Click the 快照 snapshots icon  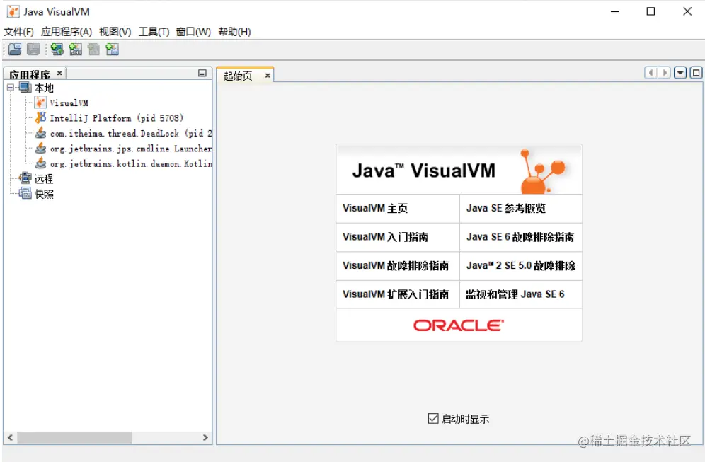pos(25,193)
